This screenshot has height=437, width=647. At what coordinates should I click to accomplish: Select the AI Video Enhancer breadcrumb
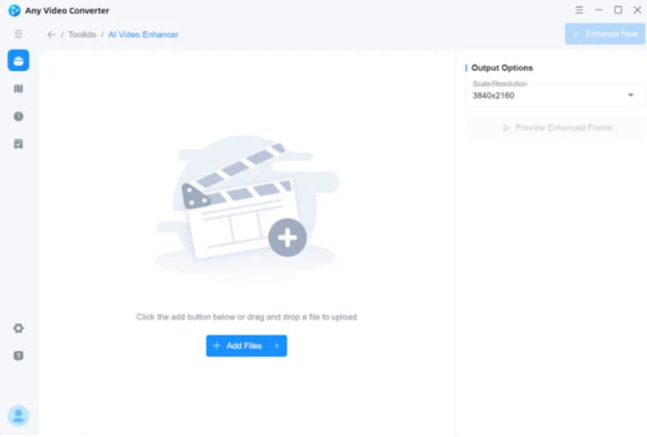tap(143, 35)
